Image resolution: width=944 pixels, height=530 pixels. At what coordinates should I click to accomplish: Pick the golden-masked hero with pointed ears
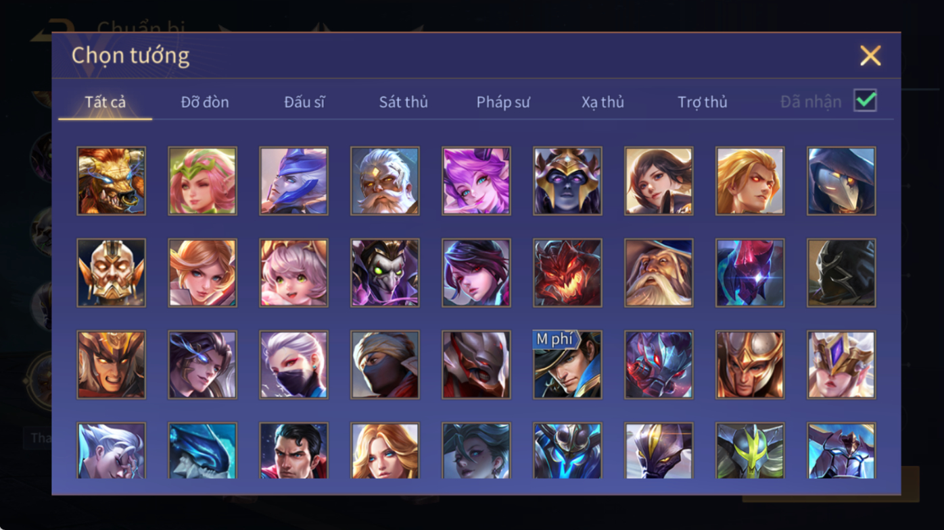click(x=111, y=273)
